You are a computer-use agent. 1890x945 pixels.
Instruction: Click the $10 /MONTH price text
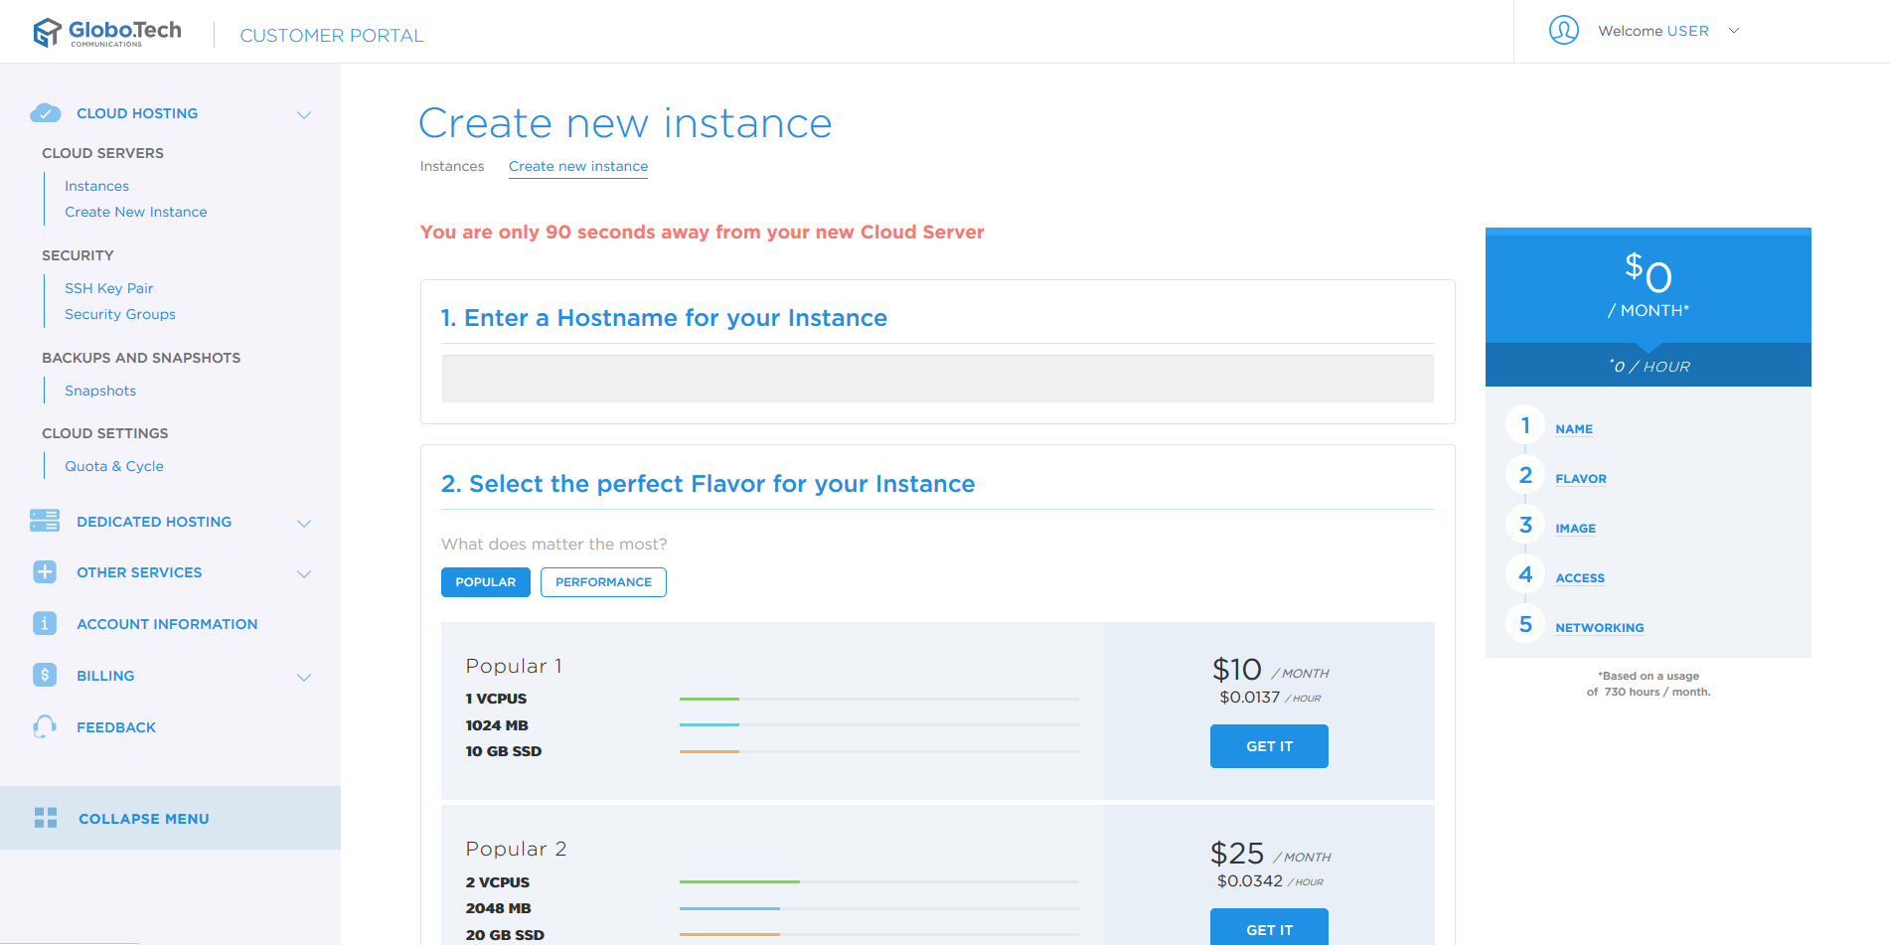tap(1270, 670)
